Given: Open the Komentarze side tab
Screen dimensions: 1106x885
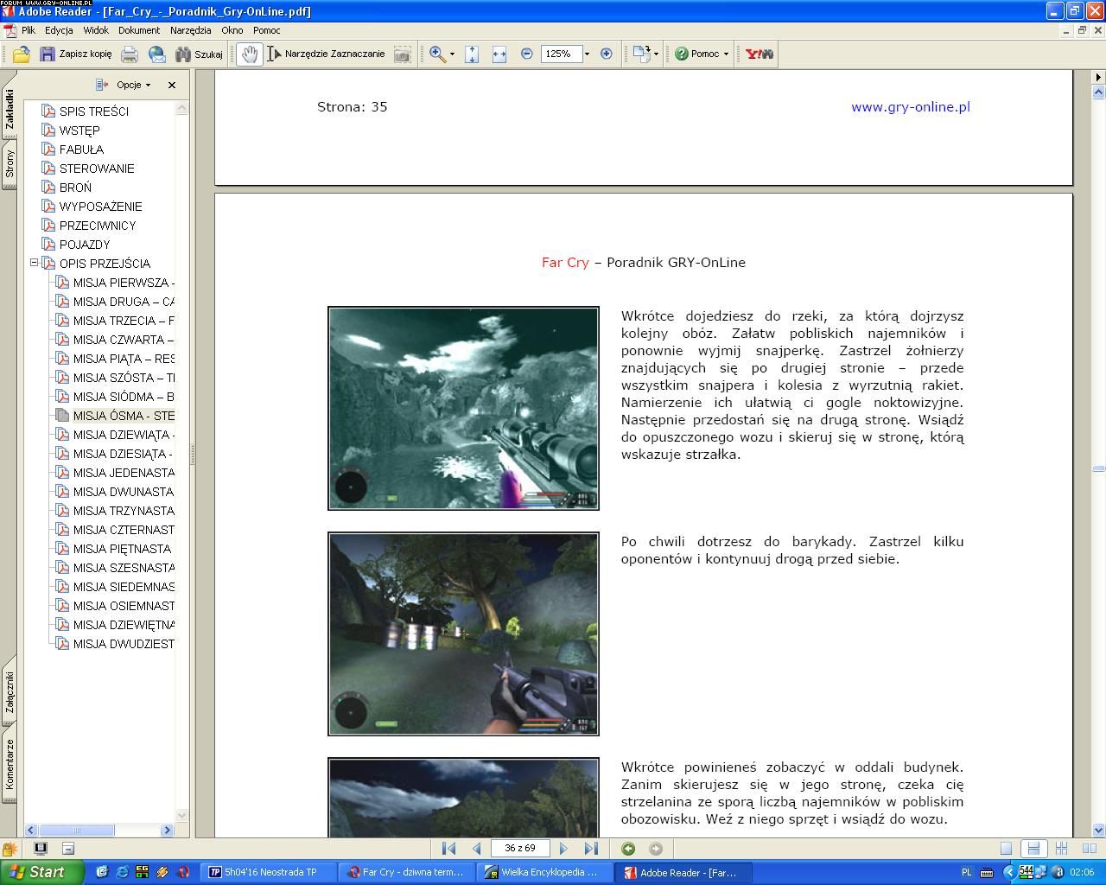Looking at the screenshot, I should point(10,765).
